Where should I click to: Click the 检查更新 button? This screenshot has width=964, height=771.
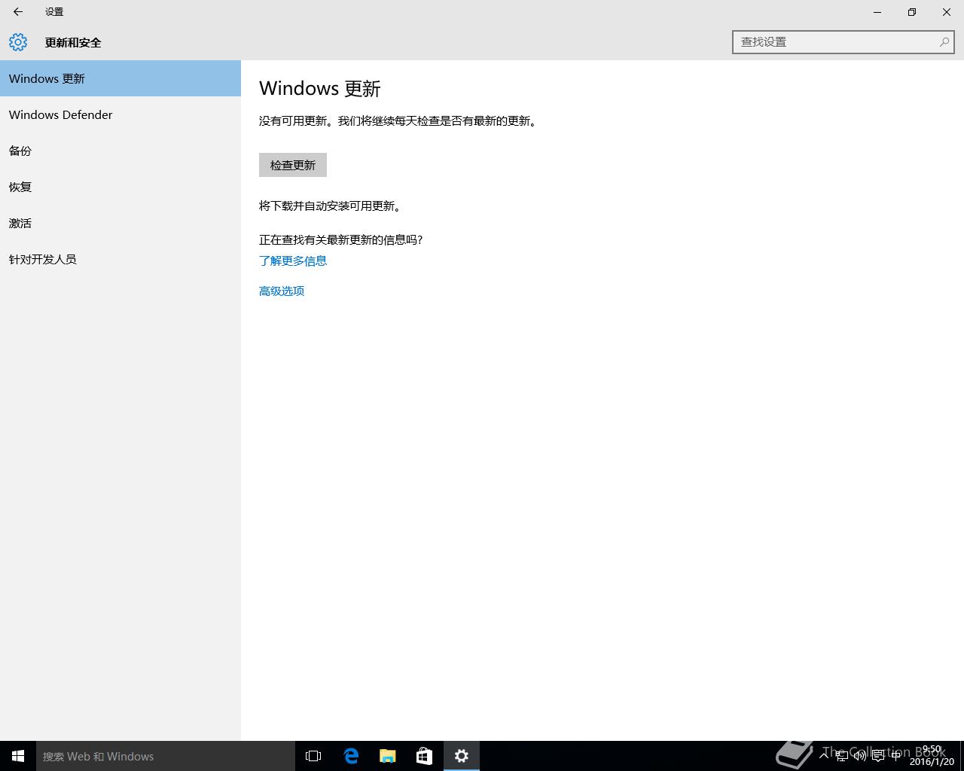click(293, 165)
